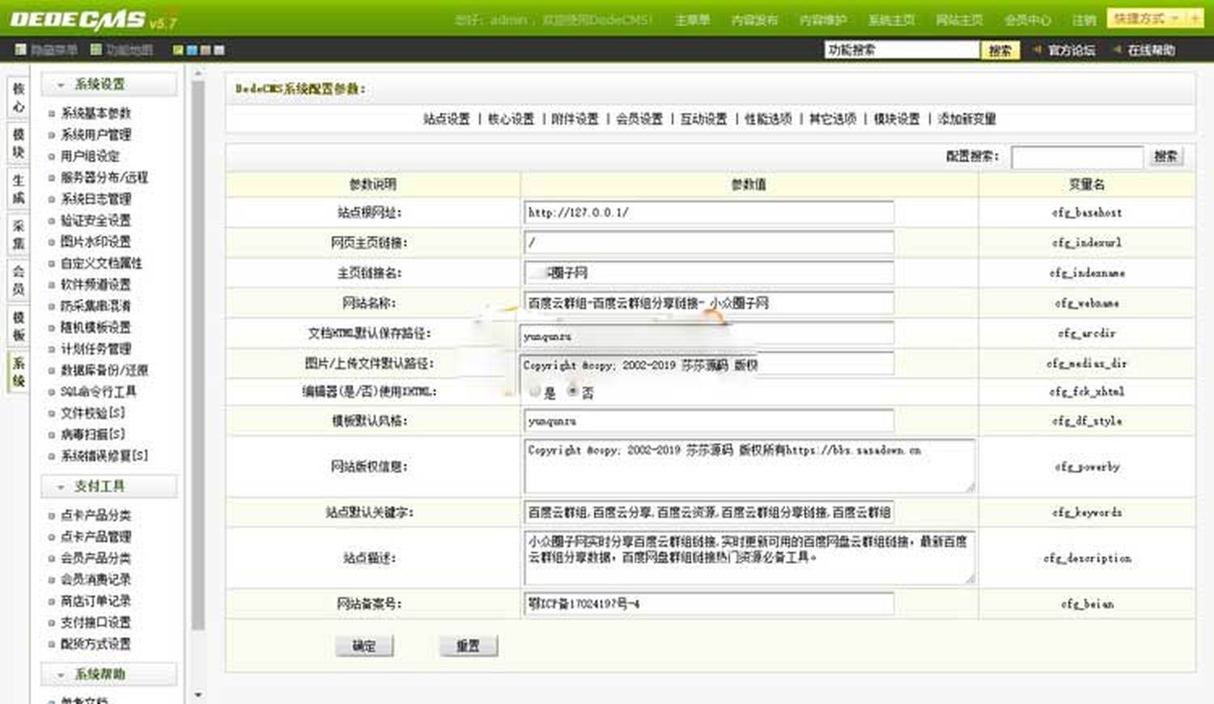The image size is (1214, 704).
Task: Click the 确定 confirm button
Action: (x=364, y=645)
